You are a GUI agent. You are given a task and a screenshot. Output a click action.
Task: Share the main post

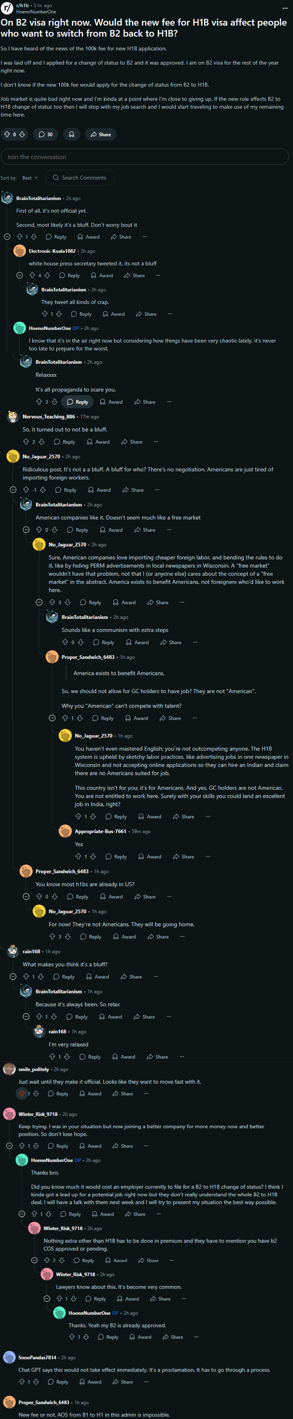101,134
